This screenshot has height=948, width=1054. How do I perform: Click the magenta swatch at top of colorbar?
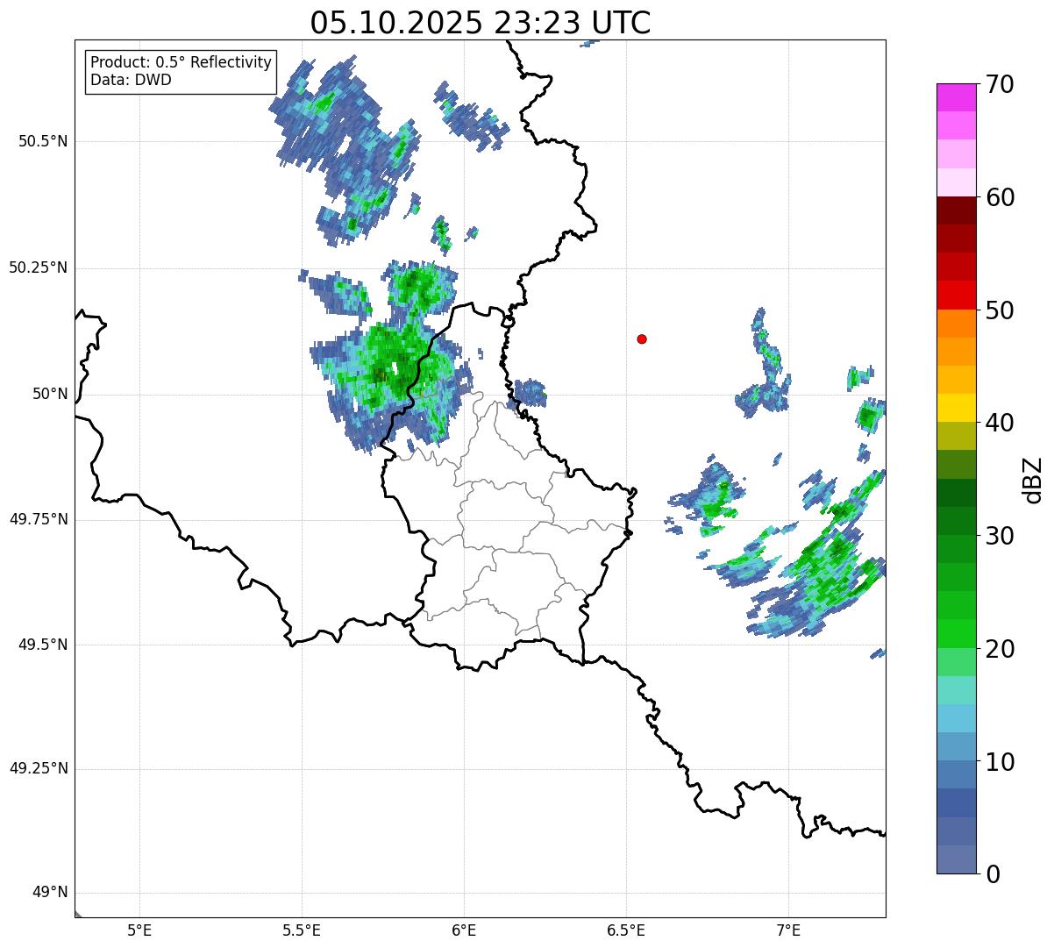coord(957,97)
